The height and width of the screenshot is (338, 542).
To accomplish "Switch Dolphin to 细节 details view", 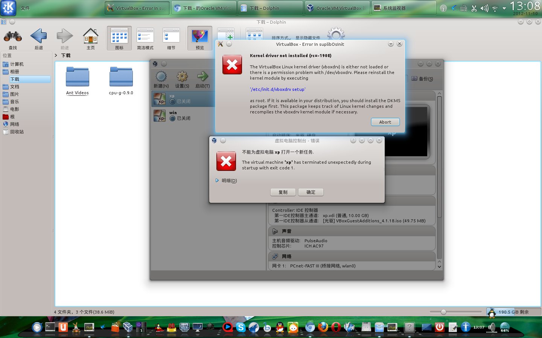I will click(171, 39).
